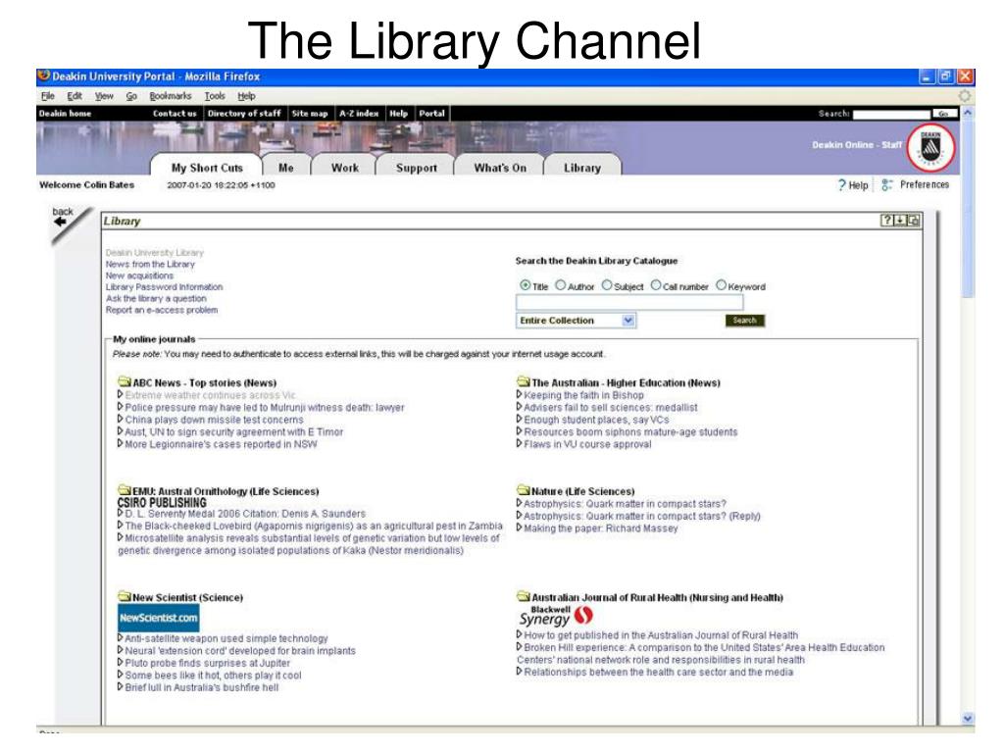Screen dimensions: 1004x753
Task: Open the Tools menu
Action: click(x=215, y=96)
